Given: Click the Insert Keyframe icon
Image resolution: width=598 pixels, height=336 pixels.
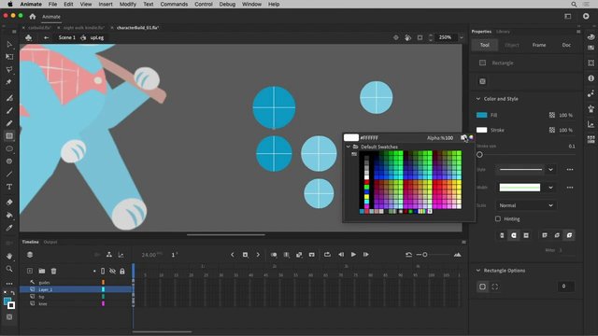Looking at the screenshot, I should click(245, 255).
